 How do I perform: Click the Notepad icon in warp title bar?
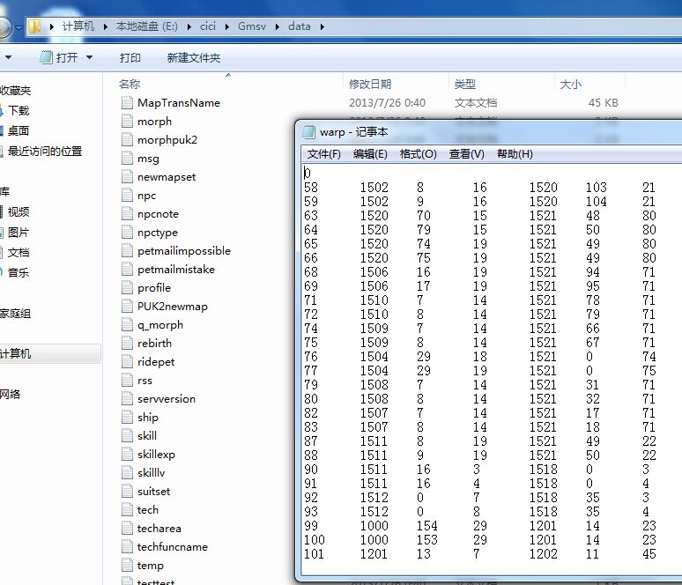[x=308, y=132]
